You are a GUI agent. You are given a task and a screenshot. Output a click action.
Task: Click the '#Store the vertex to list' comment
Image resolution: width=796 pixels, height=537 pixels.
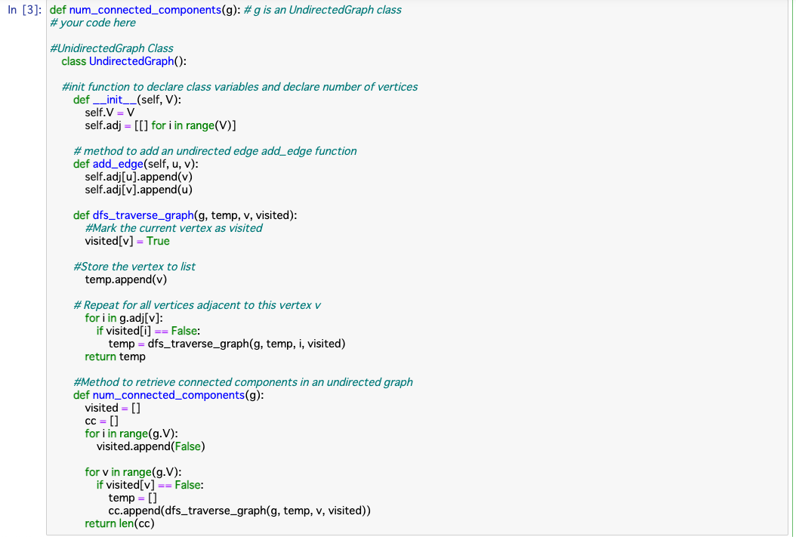click(134, 267)
